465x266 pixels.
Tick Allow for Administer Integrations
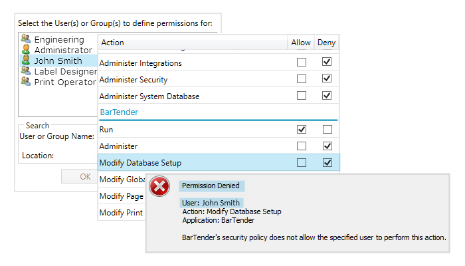[x=302, y=63]
